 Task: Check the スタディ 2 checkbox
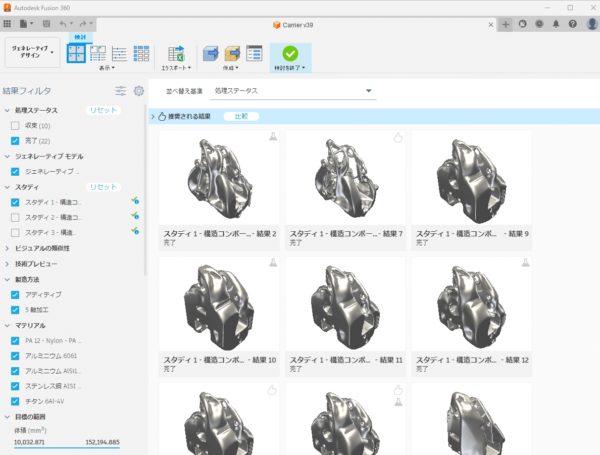click(15, 218)
